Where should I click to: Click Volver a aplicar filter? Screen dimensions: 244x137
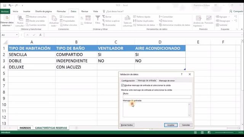coord(111,21)
